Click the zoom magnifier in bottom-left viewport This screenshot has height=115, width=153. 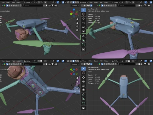pos(77,78)
